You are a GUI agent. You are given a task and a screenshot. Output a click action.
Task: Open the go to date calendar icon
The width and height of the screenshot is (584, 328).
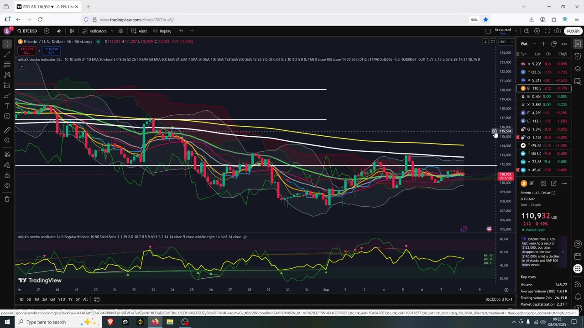pos(97,299)
